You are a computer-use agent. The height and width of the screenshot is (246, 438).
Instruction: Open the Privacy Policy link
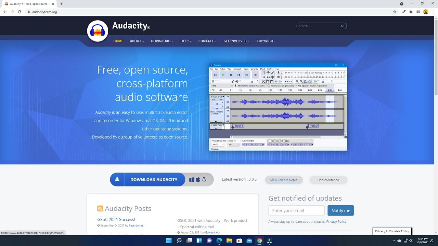336,221
